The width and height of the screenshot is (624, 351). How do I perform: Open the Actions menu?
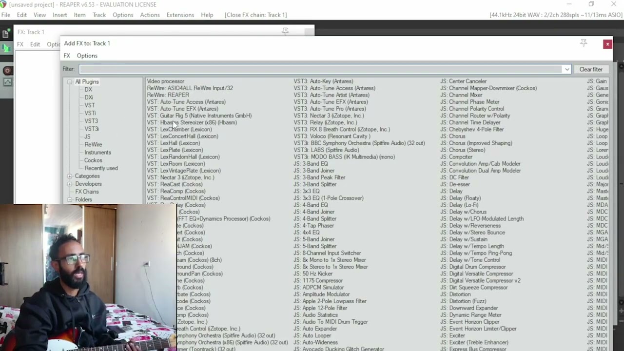[150, 15]
